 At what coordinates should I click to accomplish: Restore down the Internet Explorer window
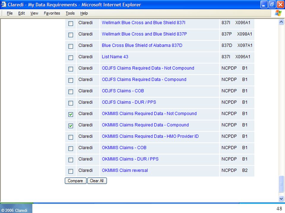pyautogui.click(x=272, y=4)
